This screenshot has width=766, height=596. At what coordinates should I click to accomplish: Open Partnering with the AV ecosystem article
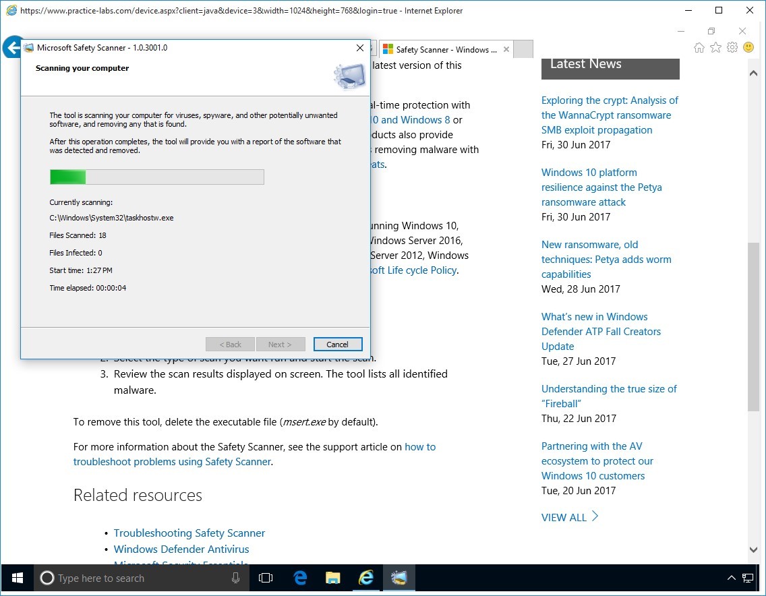tap(597, 460)
